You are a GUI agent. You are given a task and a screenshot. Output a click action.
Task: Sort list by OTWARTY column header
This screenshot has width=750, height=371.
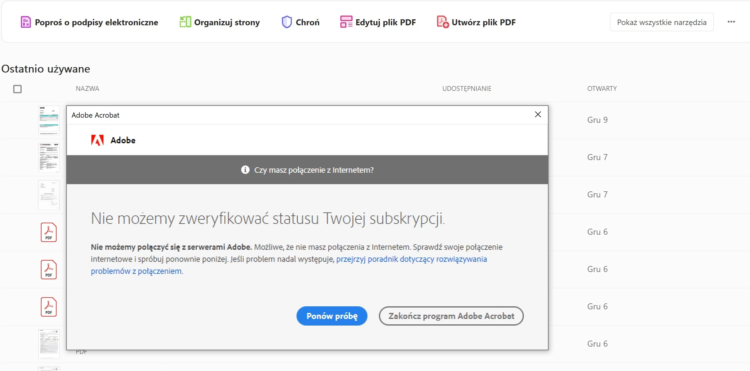coord(602,89)
